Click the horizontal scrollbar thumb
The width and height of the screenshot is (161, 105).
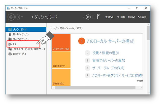coord(95,88)
